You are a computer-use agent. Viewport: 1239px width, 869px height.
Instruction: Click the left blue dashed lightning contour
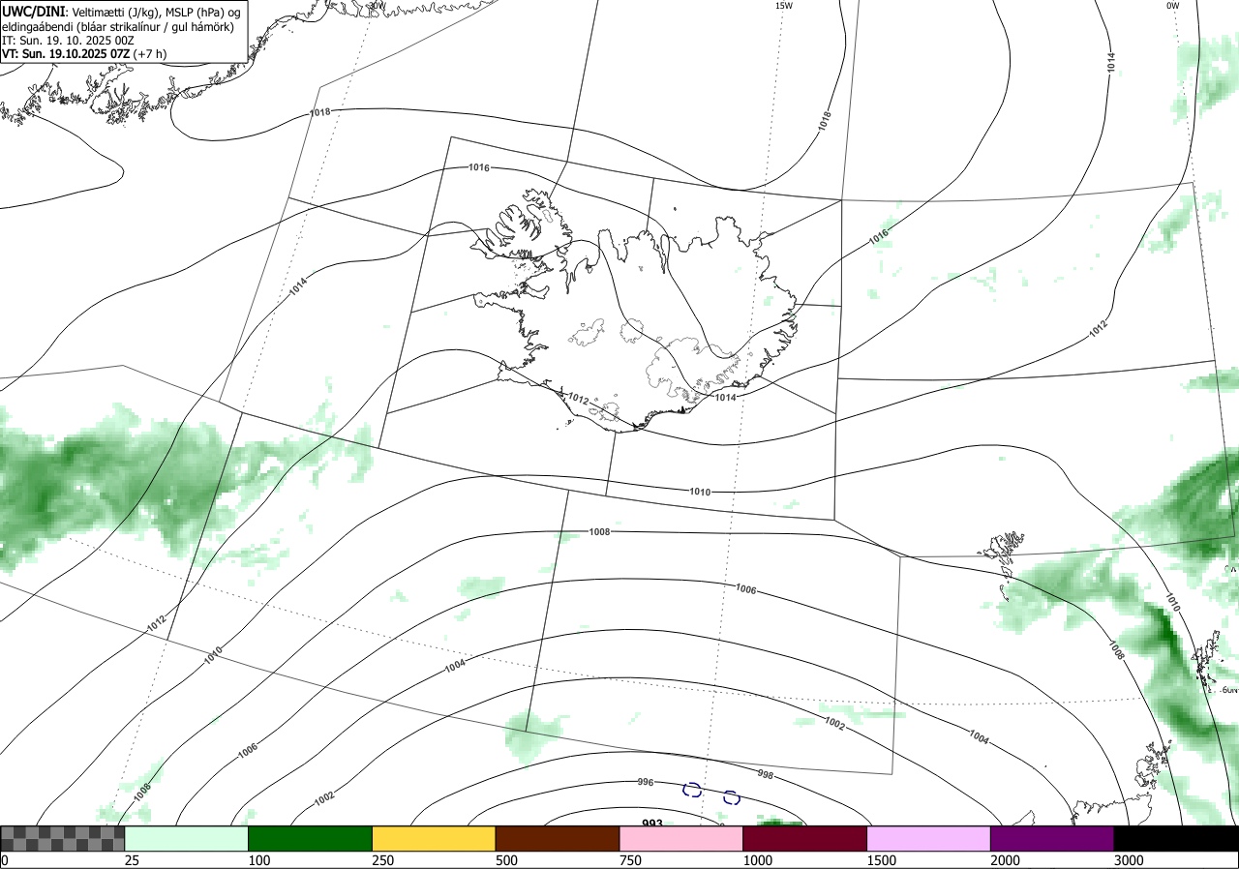692,790
